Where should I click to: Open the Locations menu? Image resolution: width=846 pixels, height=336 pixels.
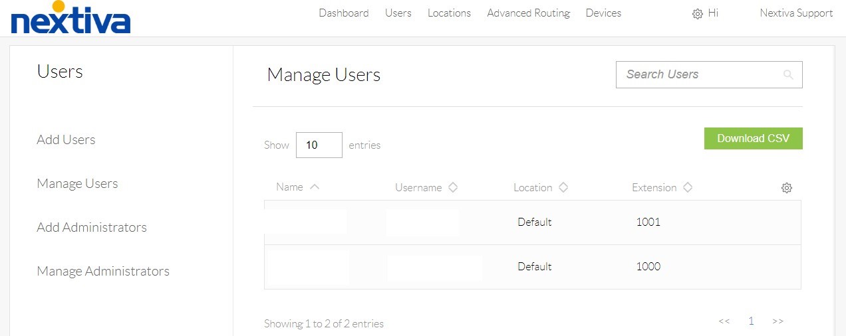(x=449, y=13)
